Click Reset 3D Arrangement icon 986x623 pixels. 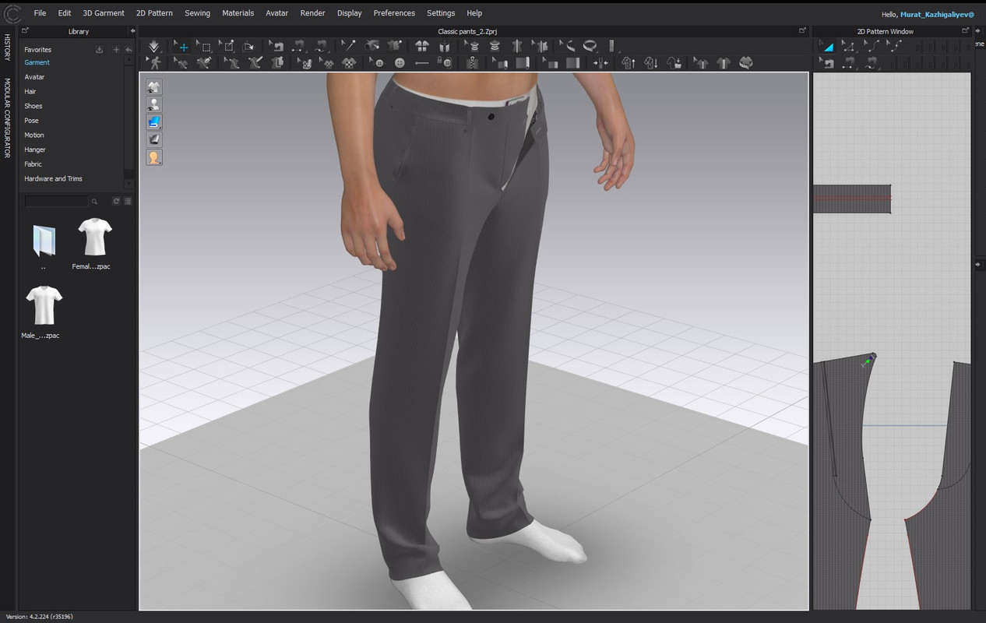[x=443, y=46]
